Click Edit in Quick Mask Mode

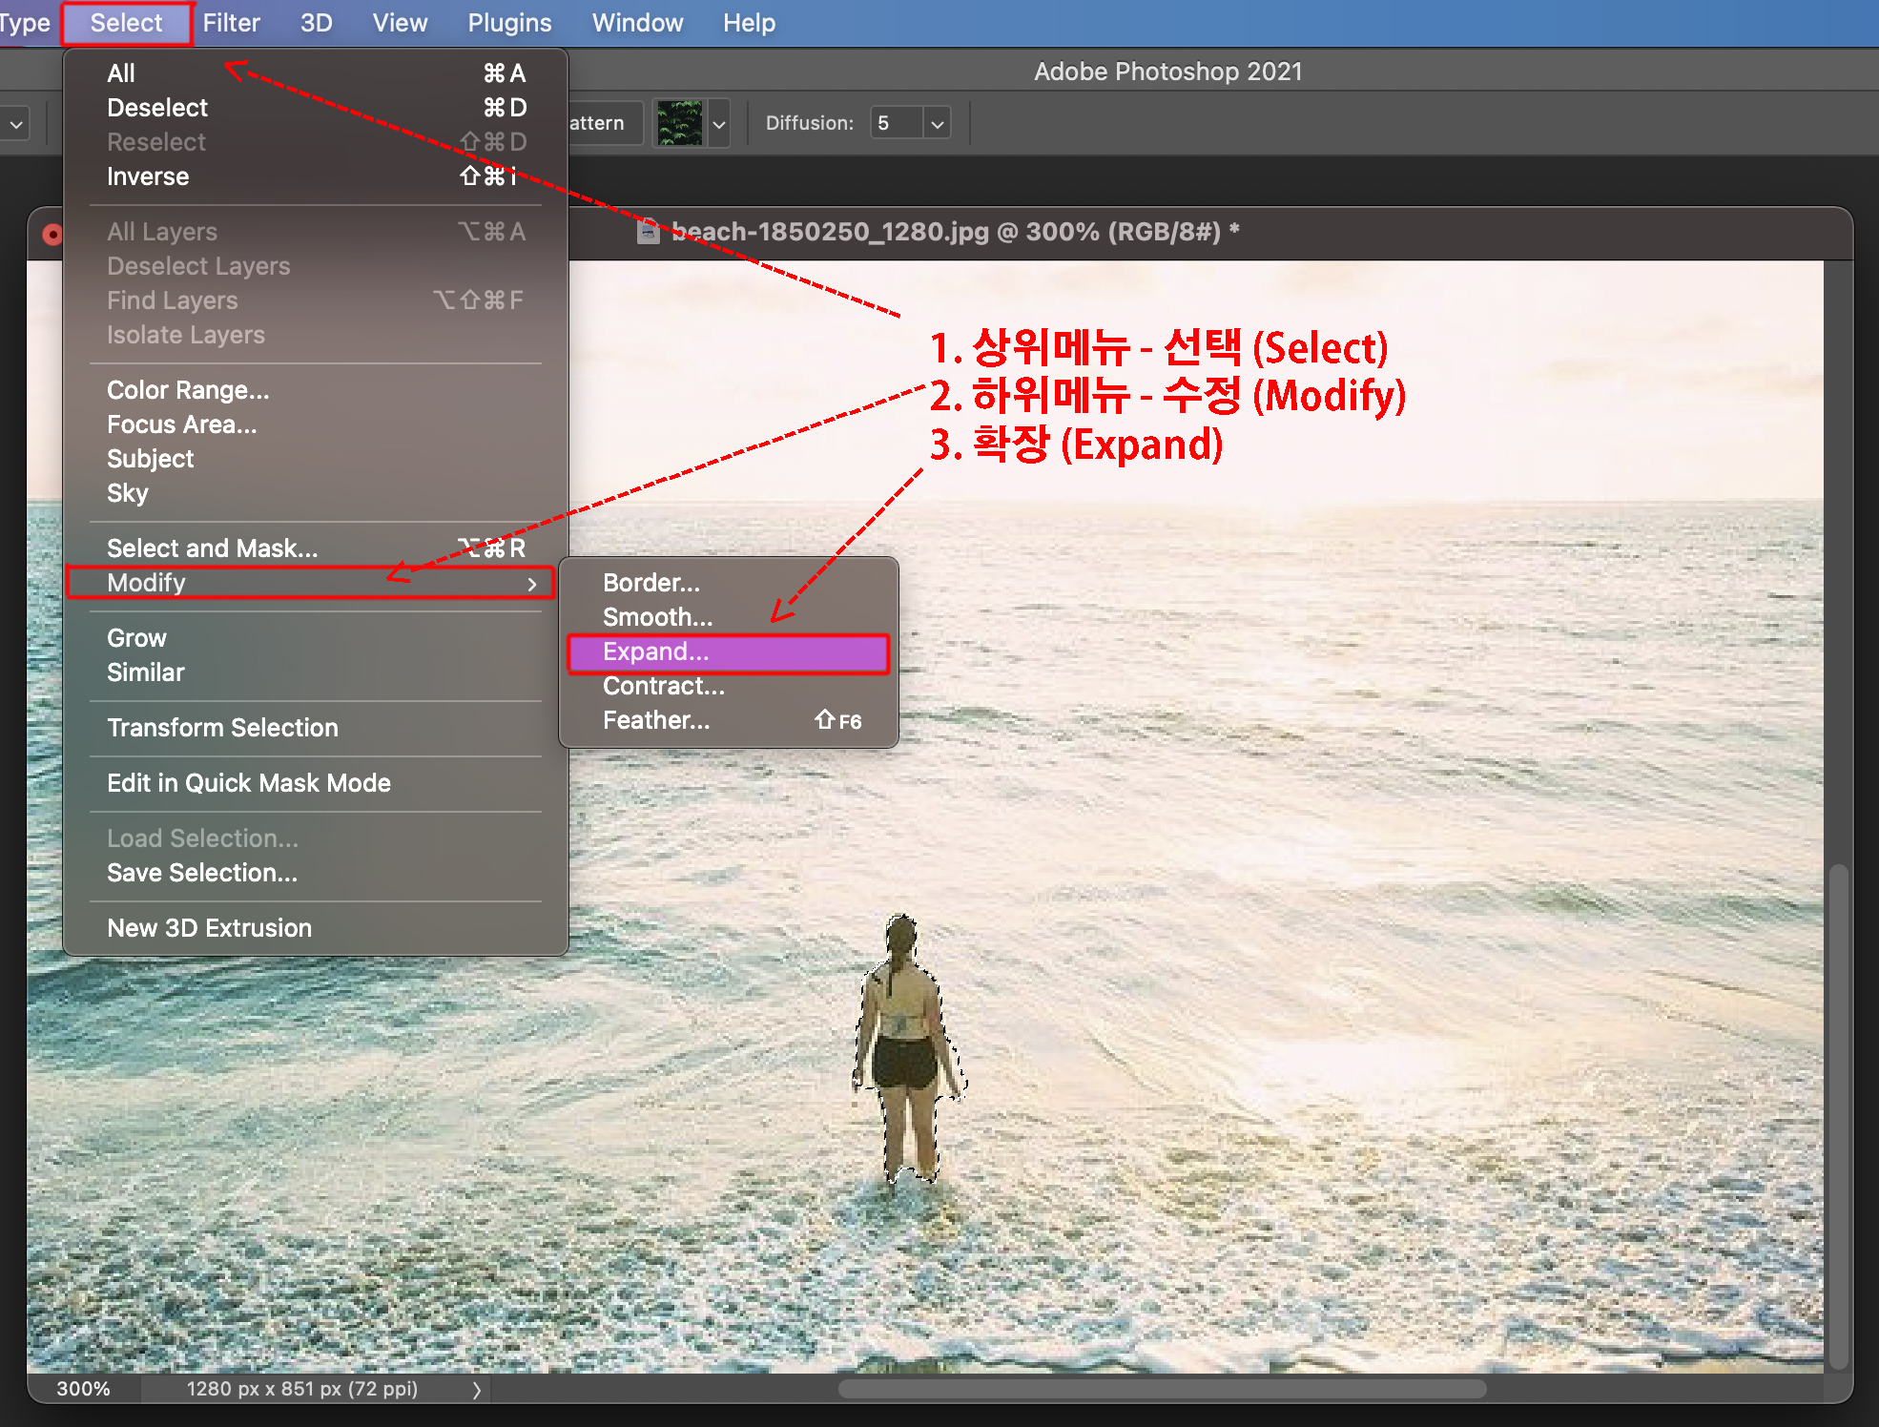pyautogui.click(x=249, y=783)
